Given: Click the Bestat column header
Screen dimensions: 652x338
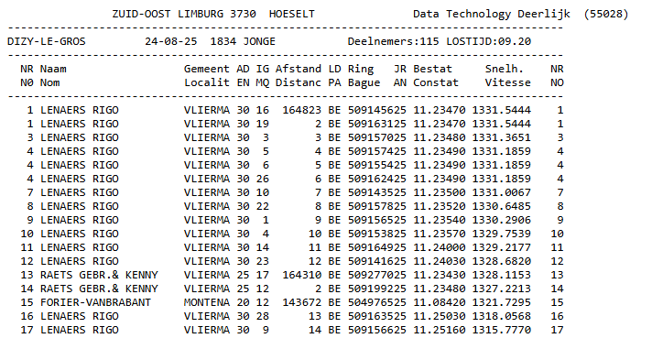Looking at the screenshot, I should click(432, 69).
